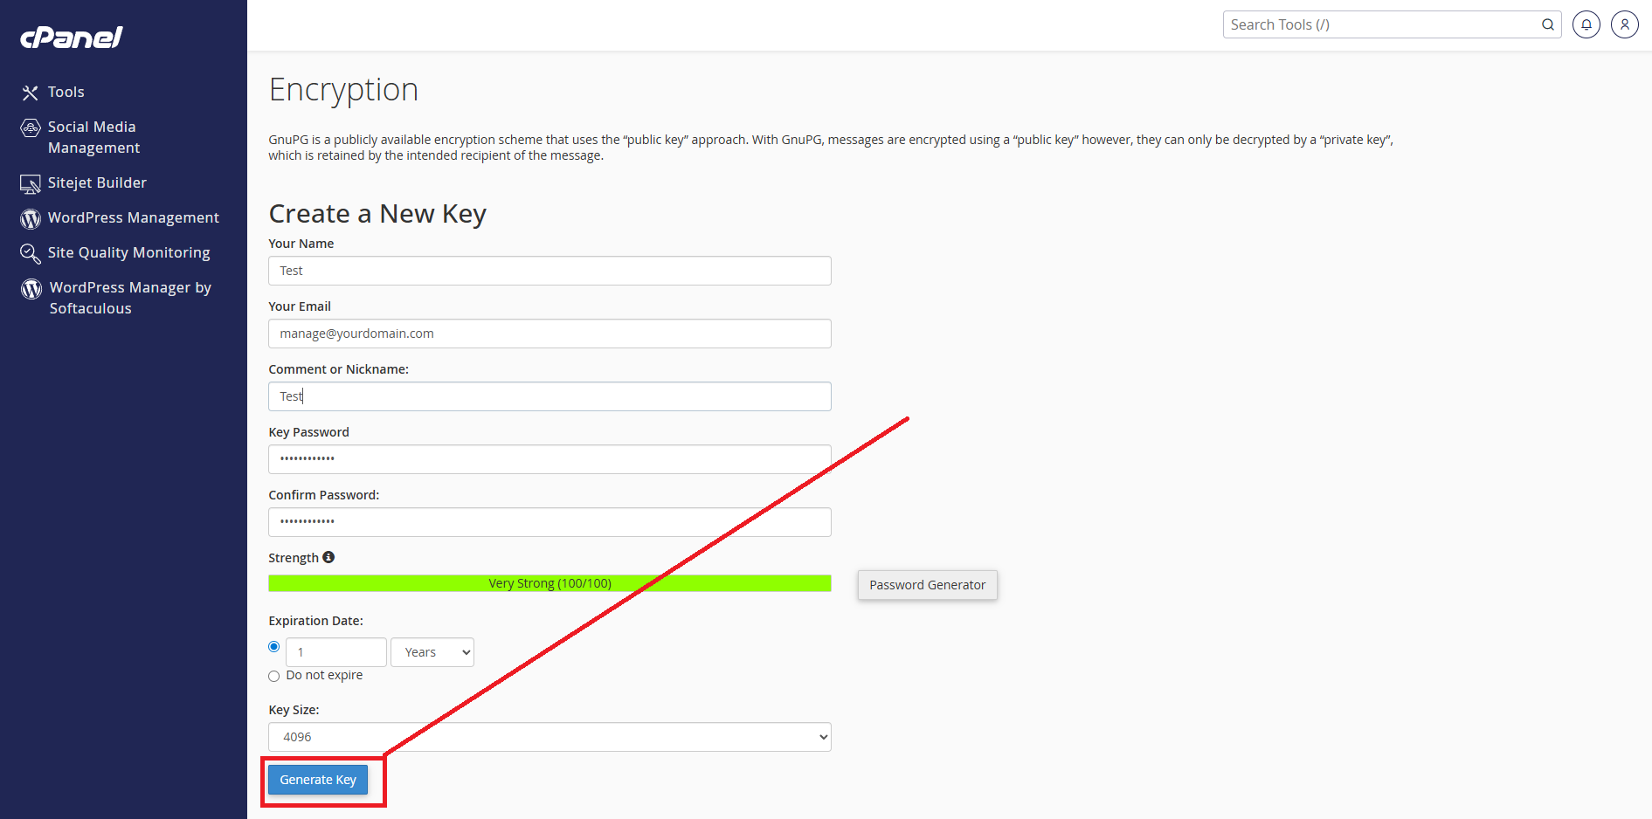
Task: Click the Password Generator button
Action: click(x=928, y=585)
